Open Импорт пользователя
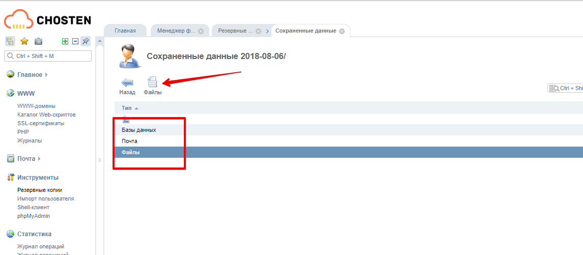 coord(45,199)
